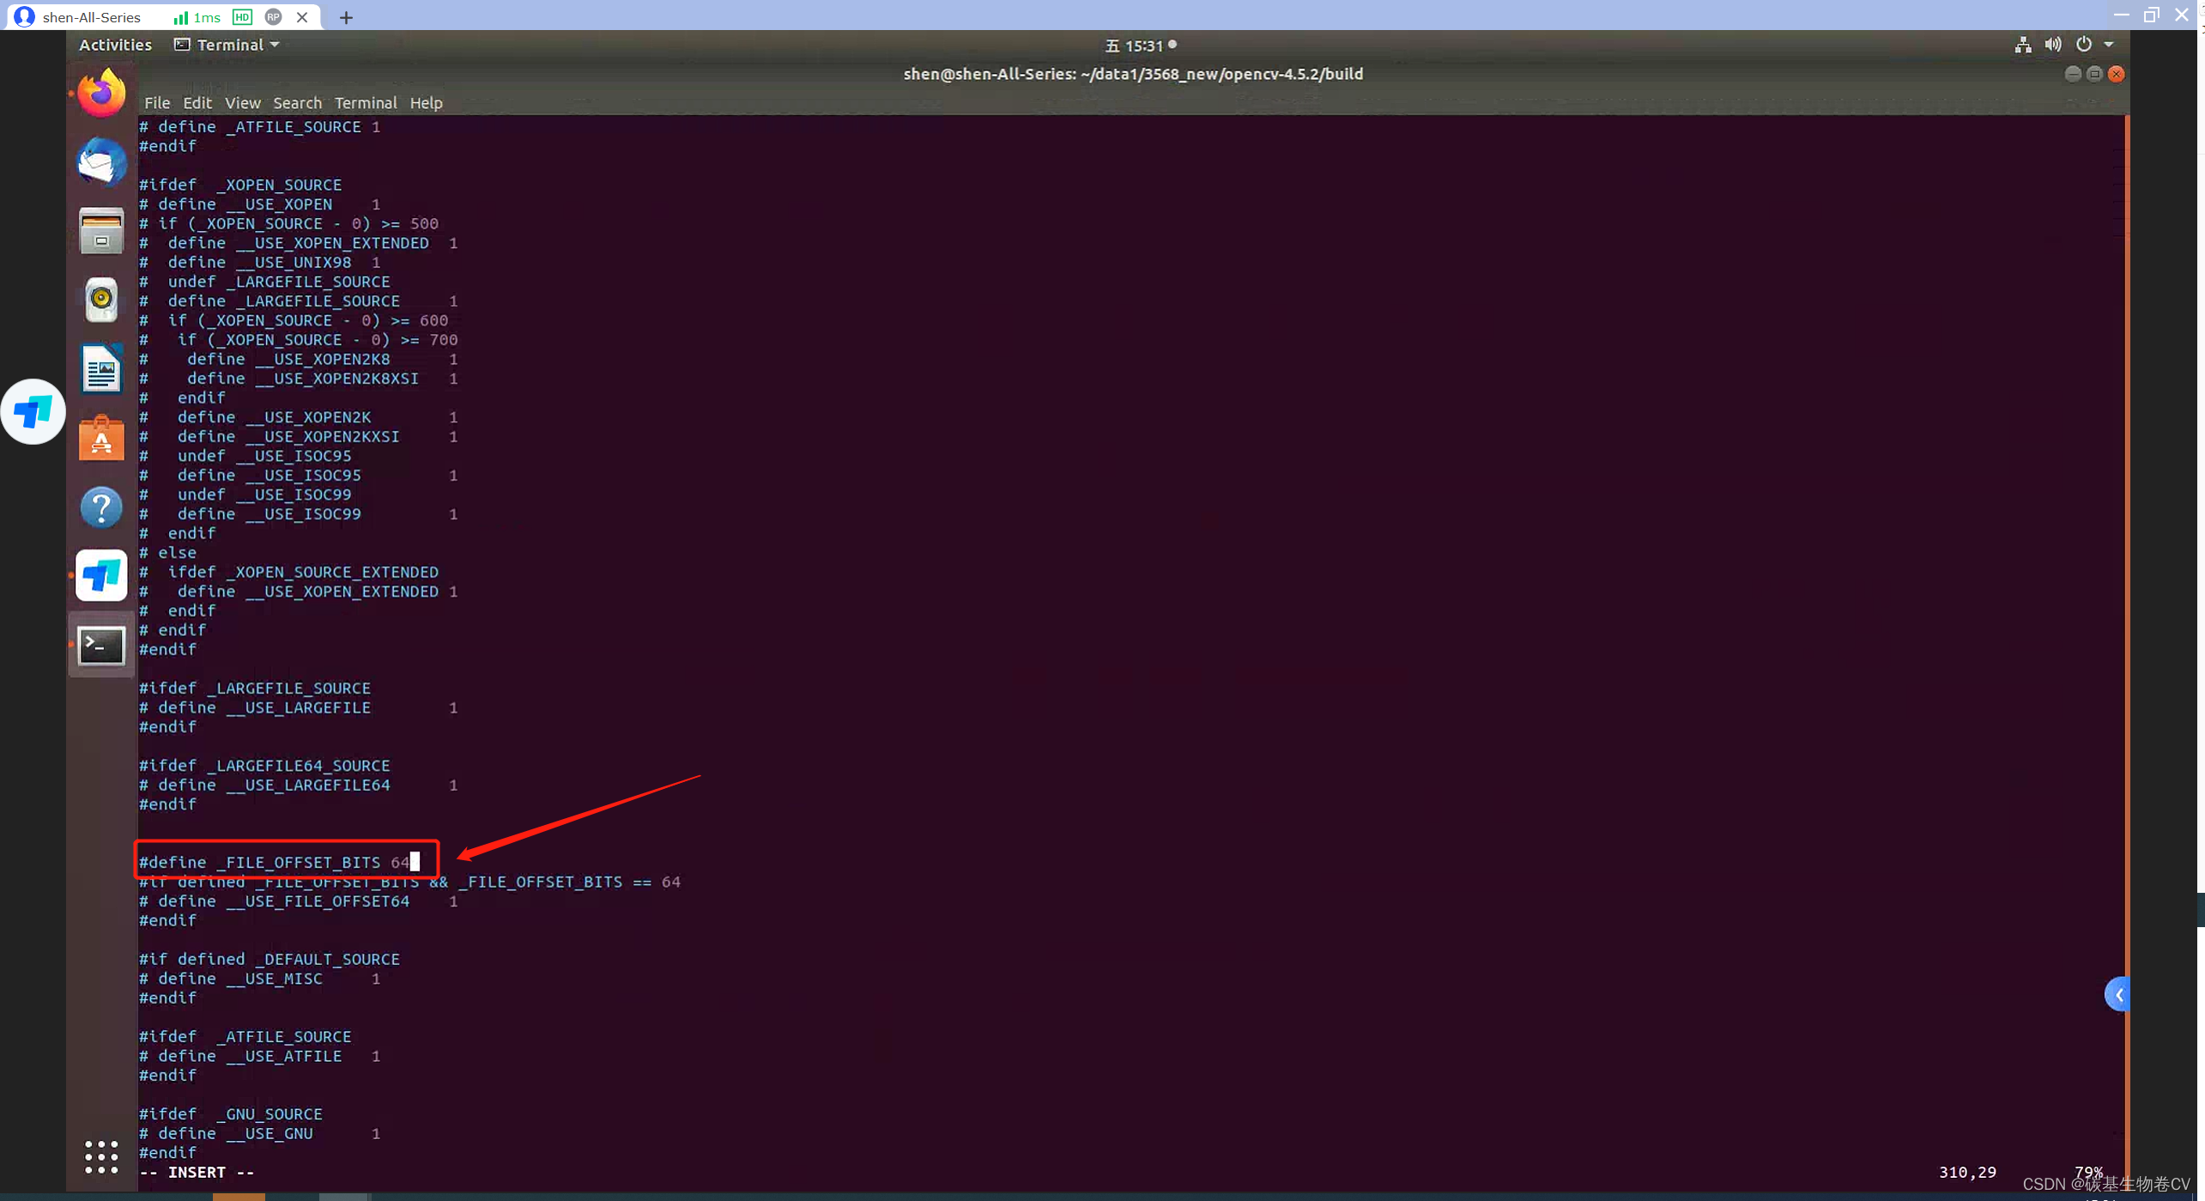Click the power tray icon

point(2083,45)
